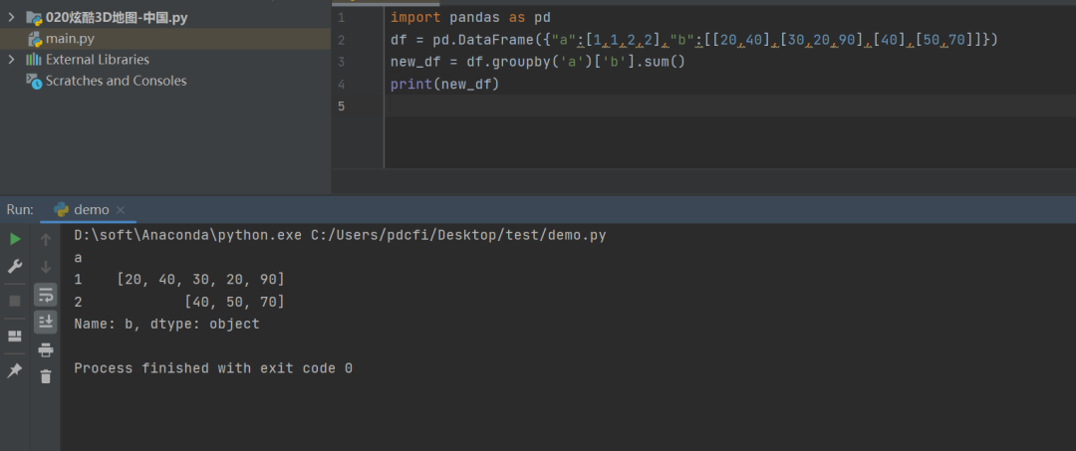The width and height of the screenshot is (1076, 451).
Task: Click the 'print(new_df)' code line
Action: tap(444, 85)
